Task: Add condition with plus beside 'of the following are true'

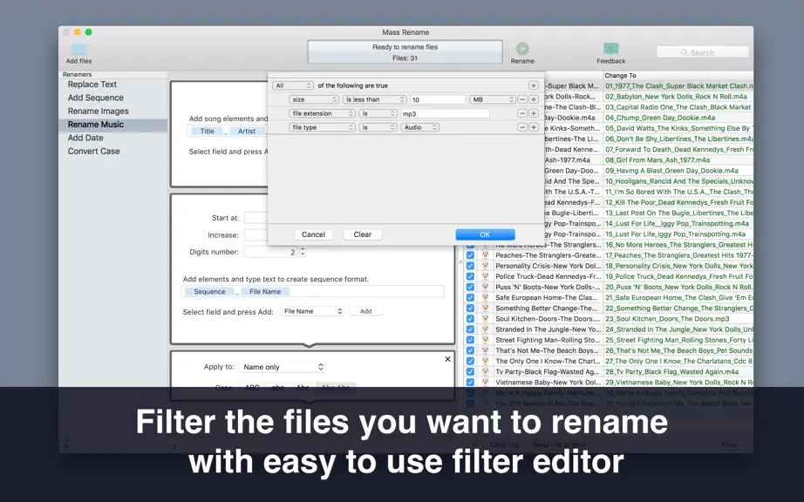Action: tap(534, 85)
